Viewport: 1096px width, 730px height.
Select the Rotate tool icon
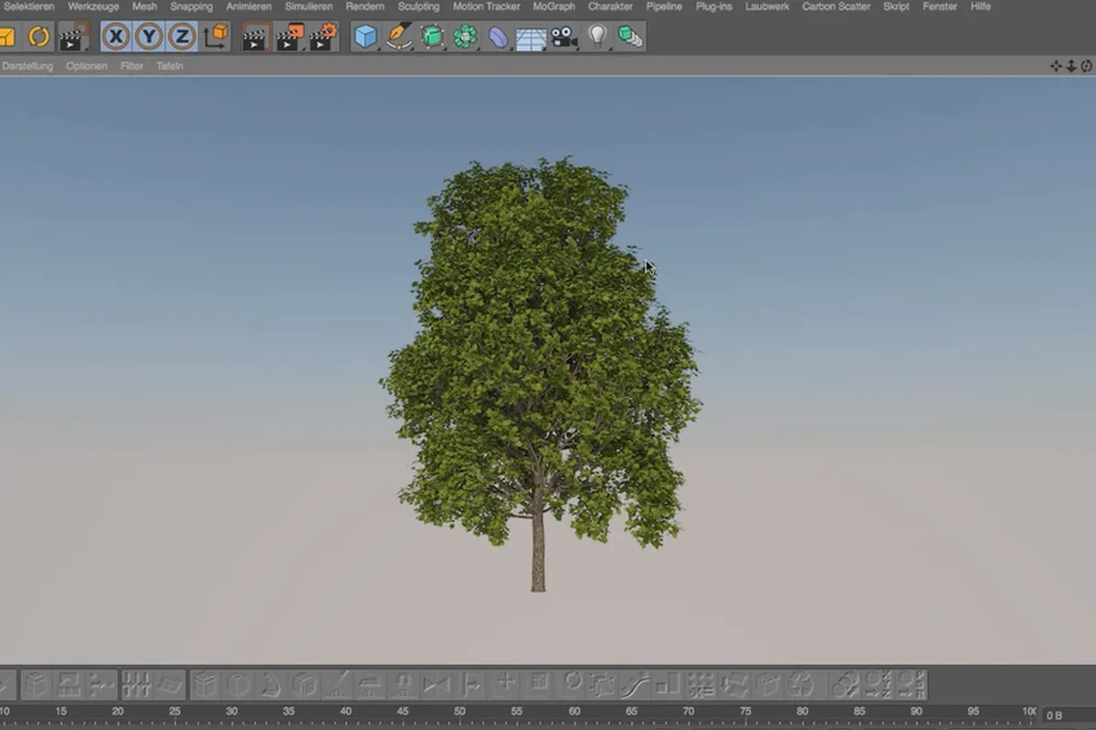pos(39,36)
